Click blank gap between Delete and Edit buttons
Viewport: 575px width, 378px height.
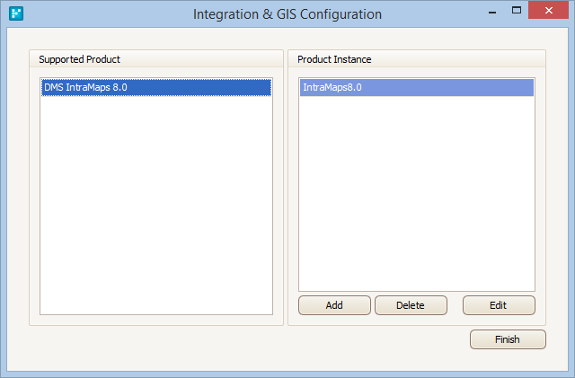(x=455, y=305)
